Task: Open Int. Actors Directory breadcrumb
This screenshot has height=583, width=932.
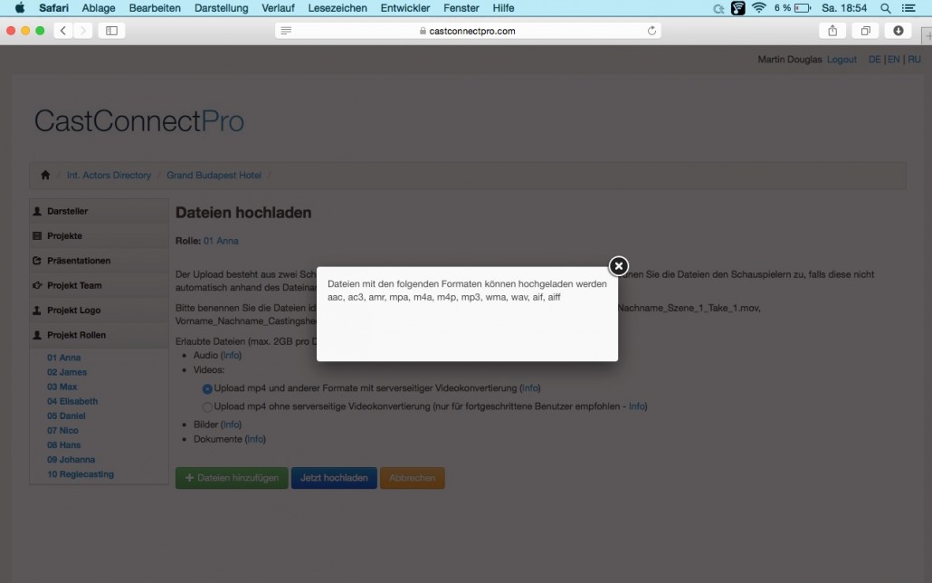Action: click(109, 175)
